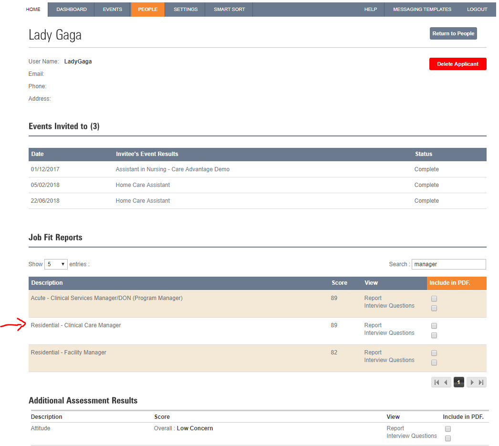The image size is (499, 446).
Task: View Interview Questions for Residential Facility Manager
Action: [x=389, y=360]
